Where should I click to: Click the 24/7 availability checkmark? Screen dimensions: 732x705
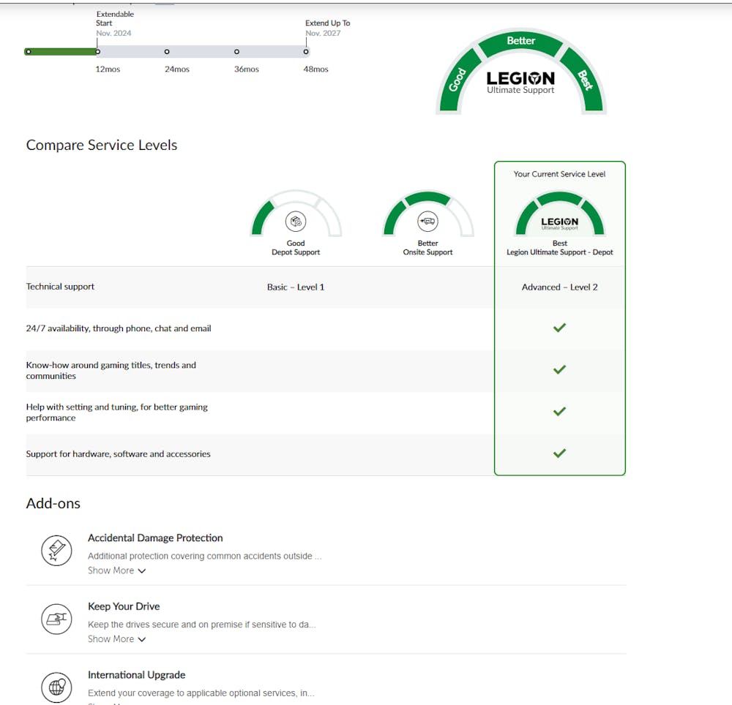point(559,328)
